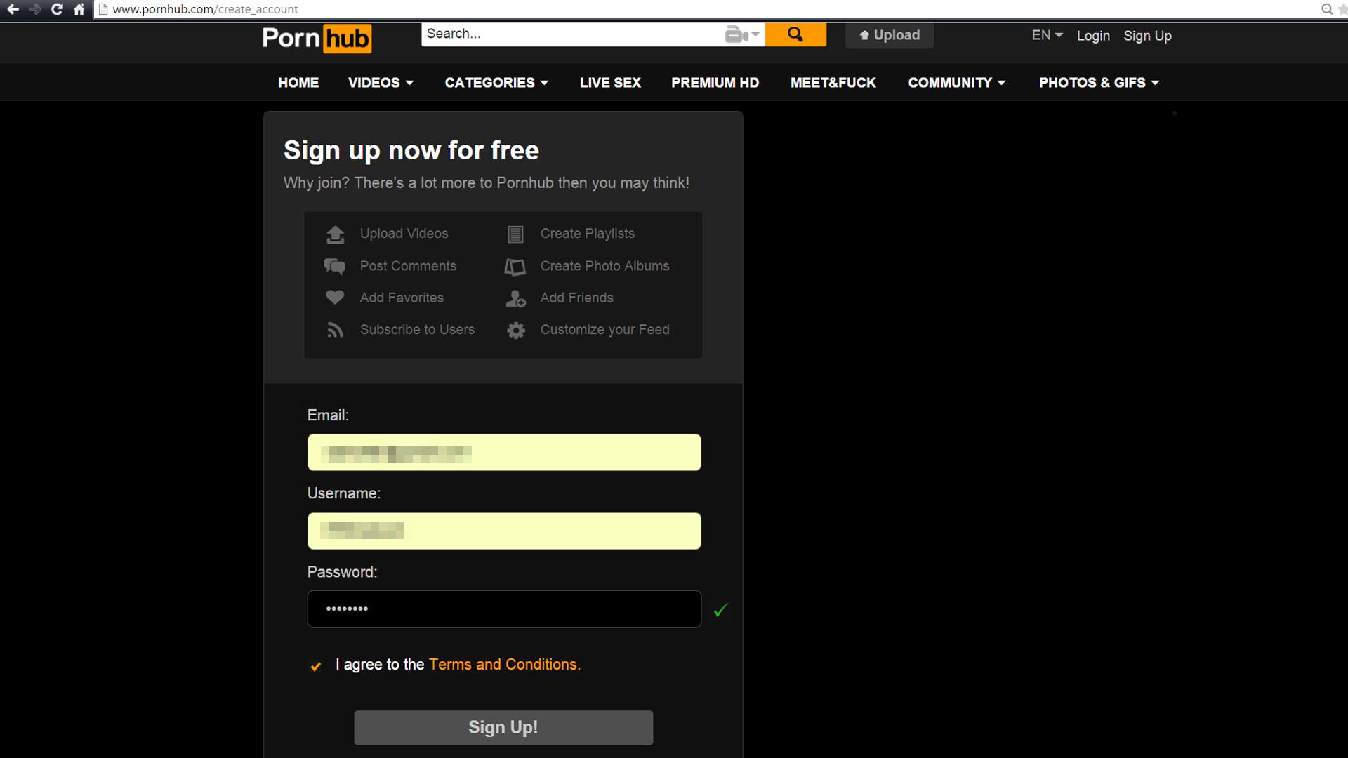Click the Customize your Feed gear icon
The image size is (1348, 758).
[516, 331]
